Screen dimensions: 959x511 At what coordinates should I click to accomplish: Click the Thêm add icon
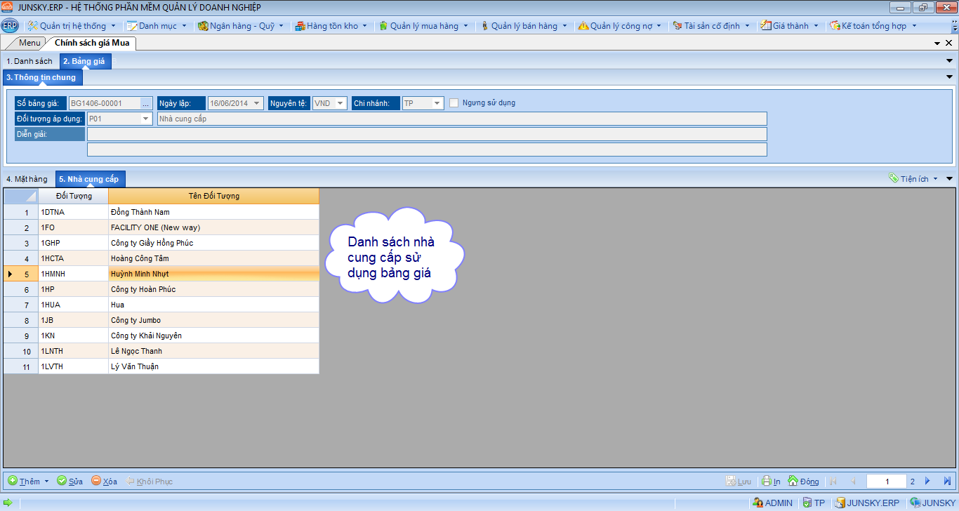[13, 481]
